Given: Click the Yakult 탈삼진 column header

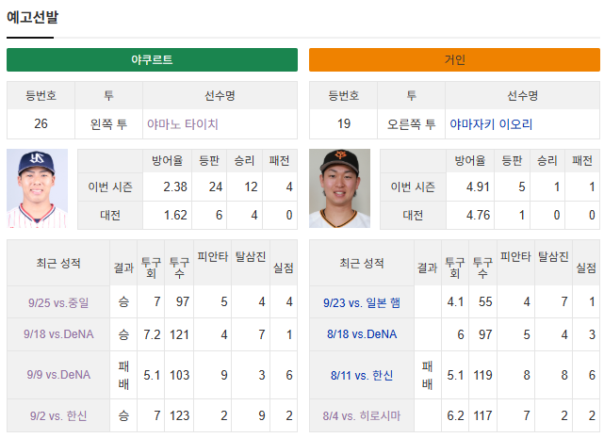Looking at the screenshot, I should tap(251, 256).
